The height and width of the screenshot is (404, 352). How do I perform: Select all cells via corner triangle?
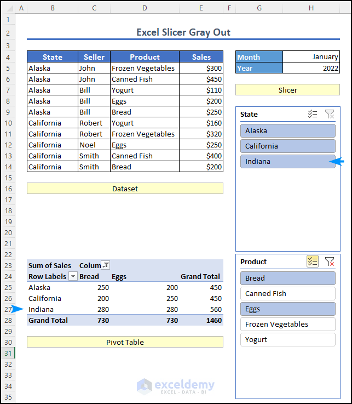coord(9,8)
